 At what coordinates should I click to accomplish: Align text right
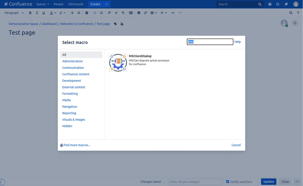[123, 13]
